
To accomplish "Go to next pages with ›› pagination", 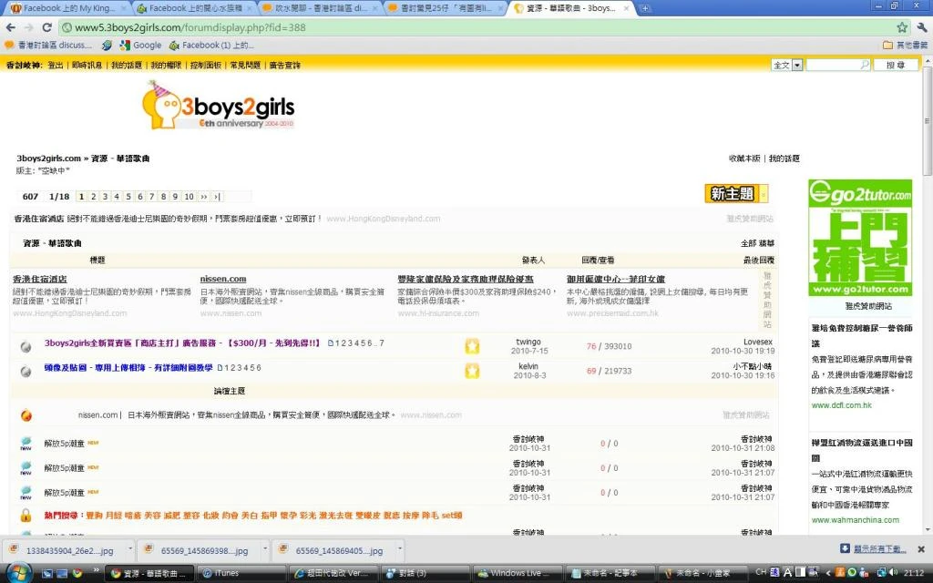I will click(203, 197).
